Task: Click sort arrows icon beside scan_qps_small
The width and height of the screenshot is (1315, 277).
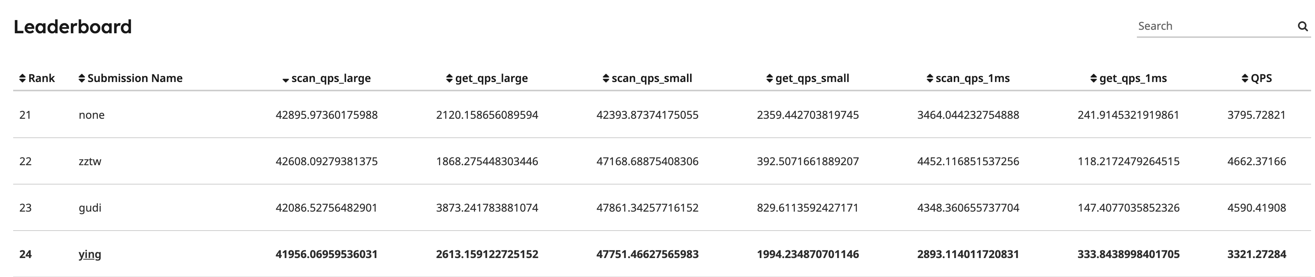Action: pos(606,79)
